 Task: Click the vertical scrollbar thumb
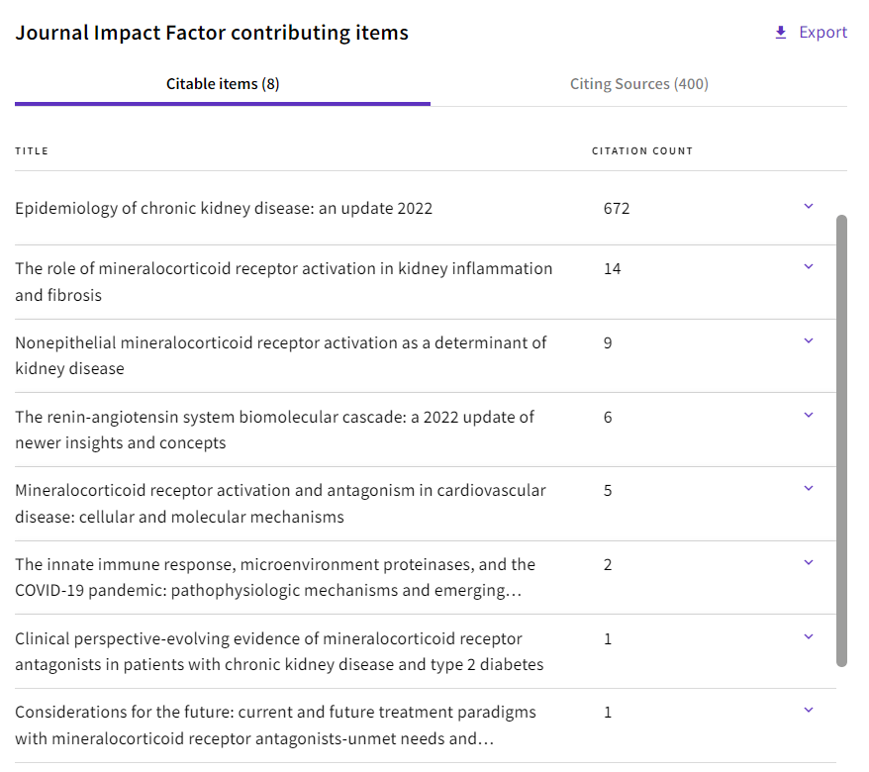coord(841,440)
